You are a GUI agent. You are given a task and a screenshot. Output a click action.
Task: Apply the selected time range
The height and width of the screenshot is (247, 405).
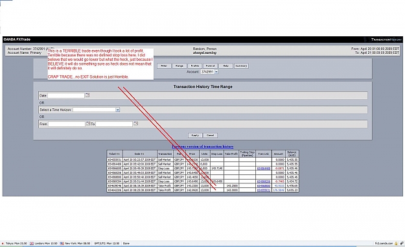[x=195, y=135]
